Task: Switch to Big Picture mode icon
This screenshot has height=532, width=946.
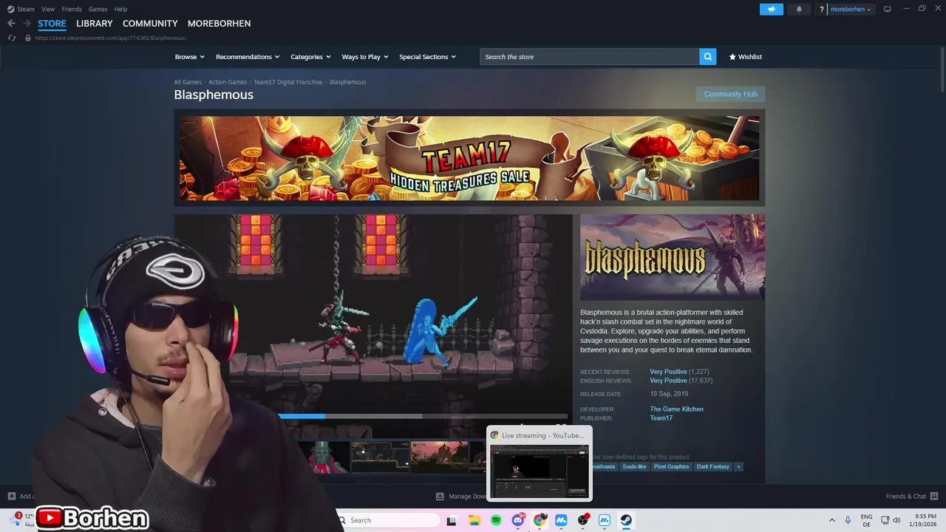Action: pos(888,9)
